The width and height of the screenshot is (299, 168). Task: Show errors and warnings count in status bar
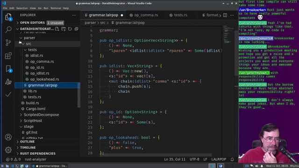tap(13, 160)
